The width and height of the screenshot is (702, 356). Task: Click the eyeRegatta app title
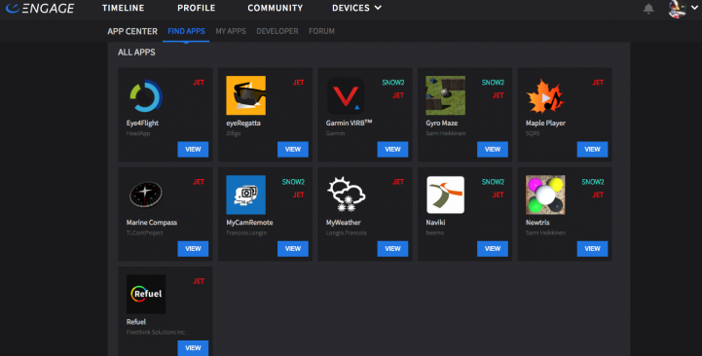point(243,123)
